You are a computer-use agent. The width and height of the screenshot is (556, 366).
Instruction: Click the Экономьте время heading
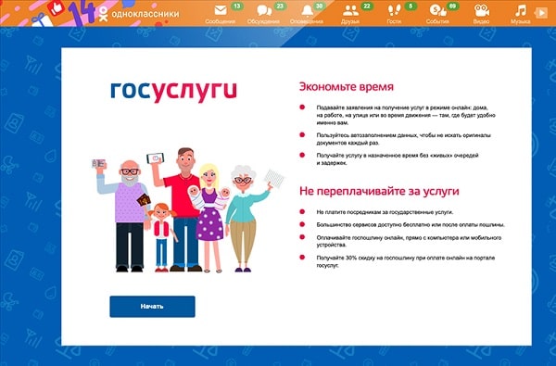coord(346,87)
